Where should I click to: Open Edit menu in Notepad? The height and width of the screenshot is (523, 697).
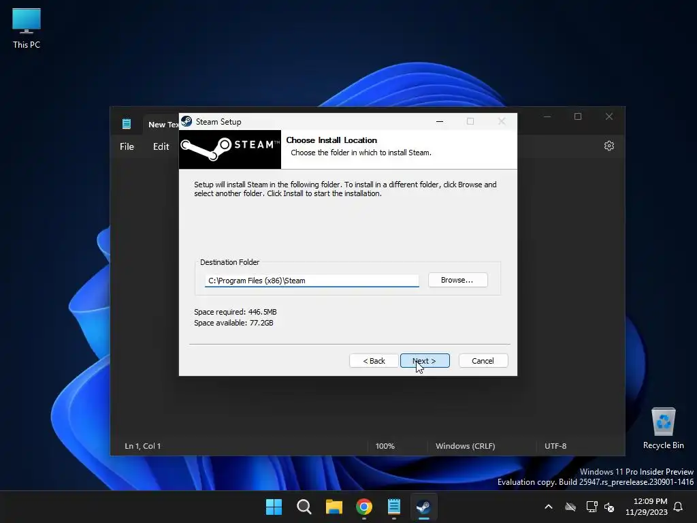pyautogui.click(x=161, y=146)
